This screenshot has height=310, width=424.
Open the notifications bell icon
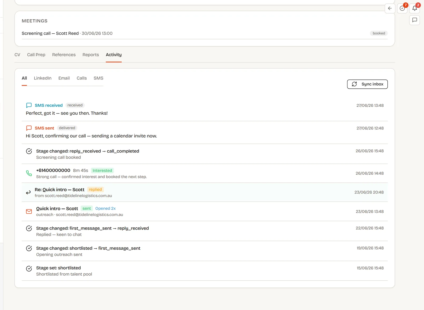point(415,8)
